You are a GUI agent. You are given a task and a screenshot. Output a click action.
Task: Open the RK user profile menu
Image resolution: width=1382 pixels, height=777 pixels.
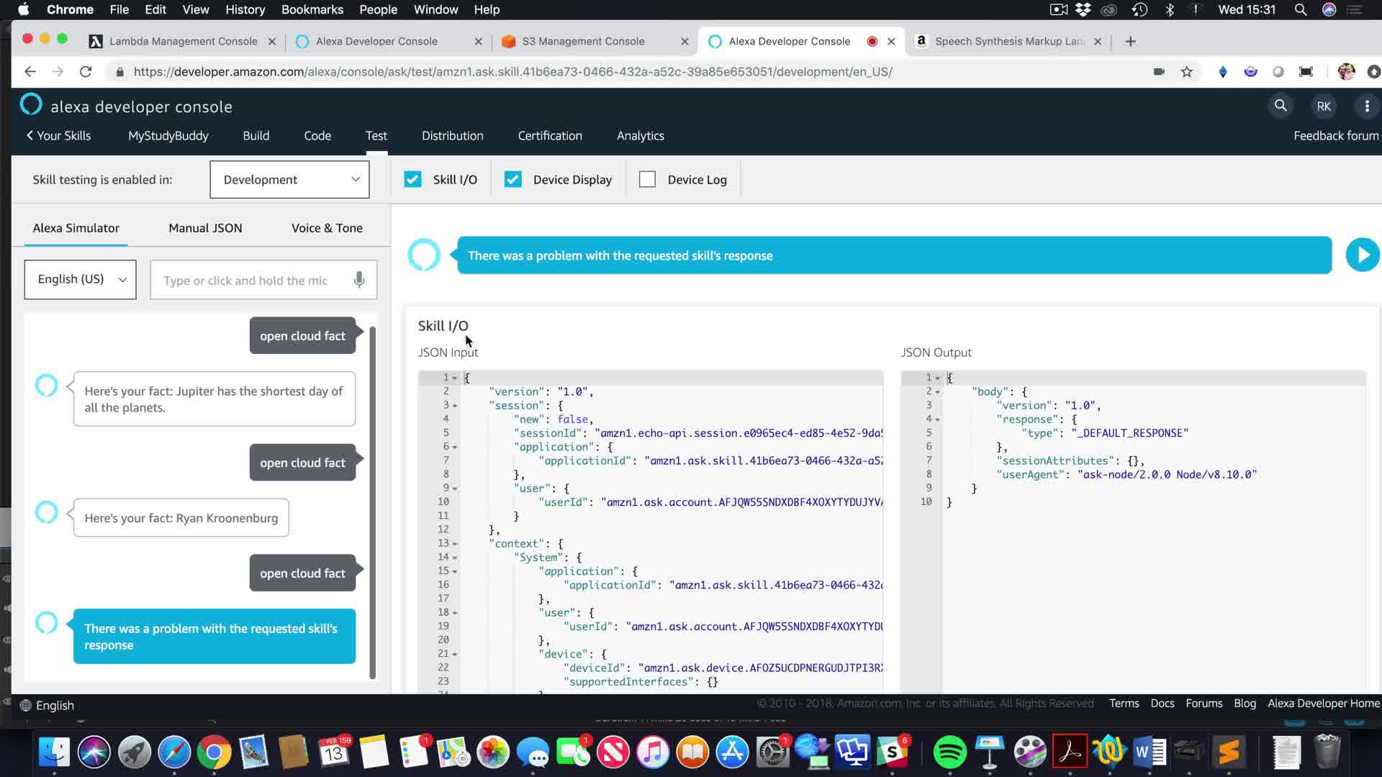pyautogui.click(x=1324, y=106)
